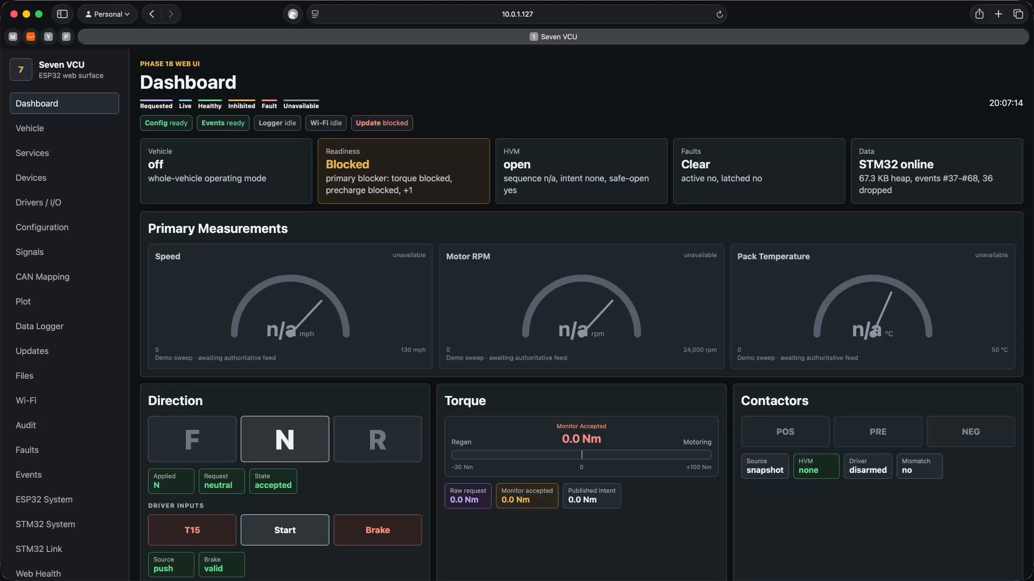Image resolution: width=1034 pixels, height=581 pixels.
Task: Click the Motor RPM gauge dial
Action: pos(582,307)
